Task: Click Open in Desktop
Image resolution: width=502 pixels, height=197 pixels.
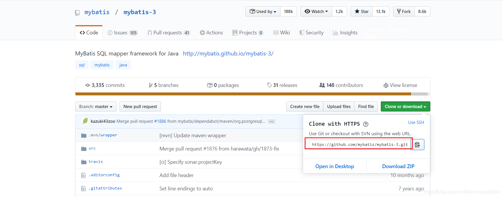Action: [335, 166]
